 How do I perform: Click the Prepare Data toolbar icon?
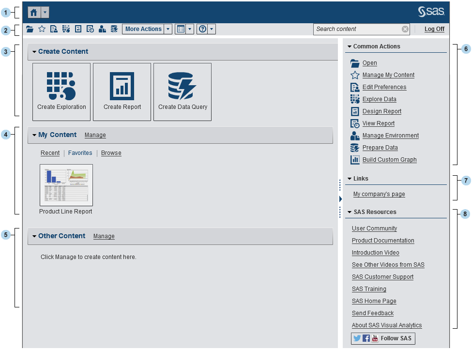(x=114, y=29)
